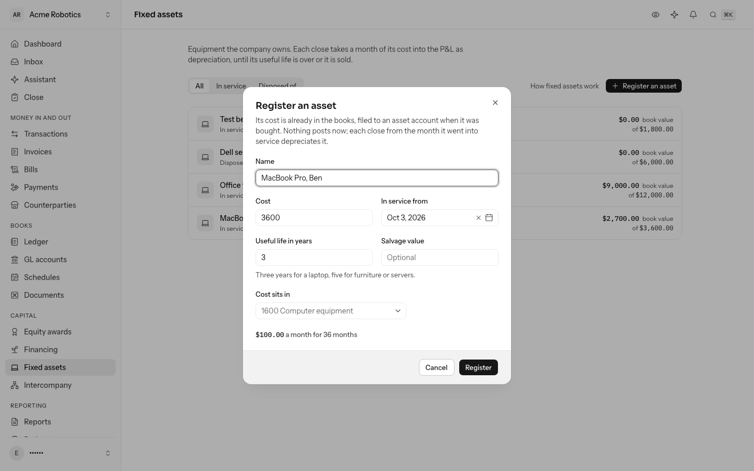The image size is (754, 471).
Task: Open the assistant sparkle icon in header
Action: pos(674,15)
